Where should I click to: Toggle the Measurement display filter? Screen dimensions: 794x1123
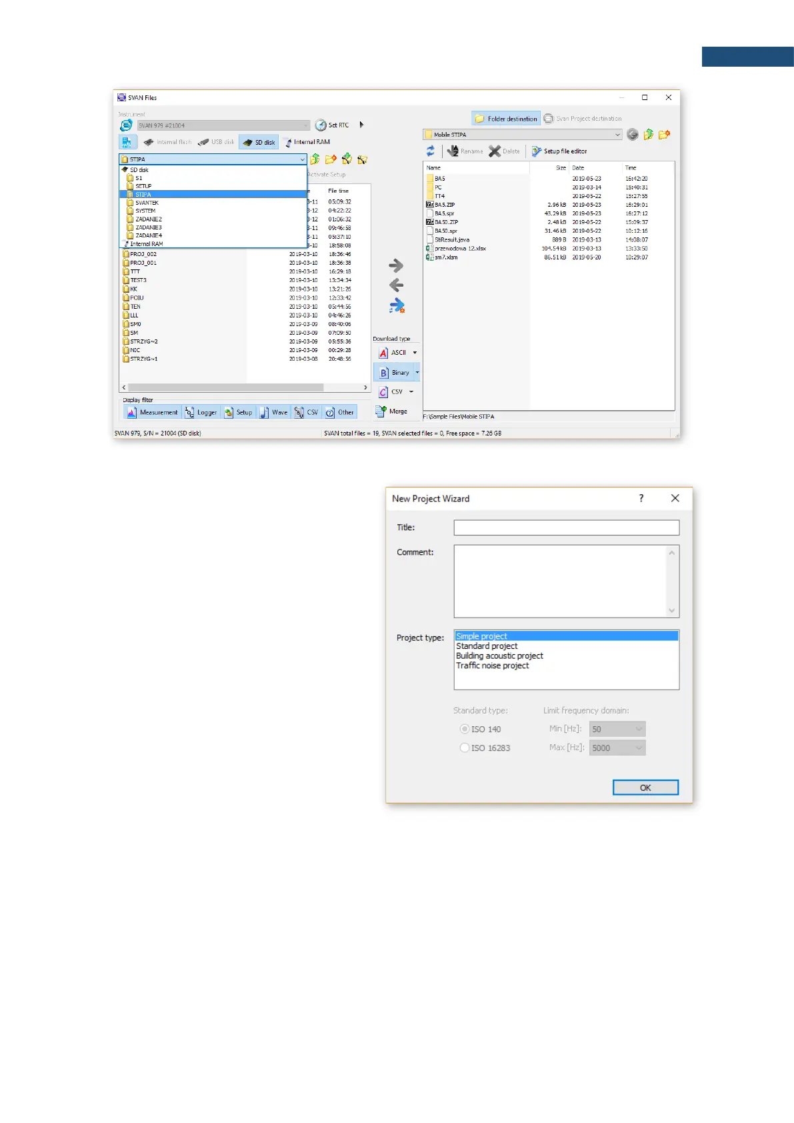tap(152, 412)
